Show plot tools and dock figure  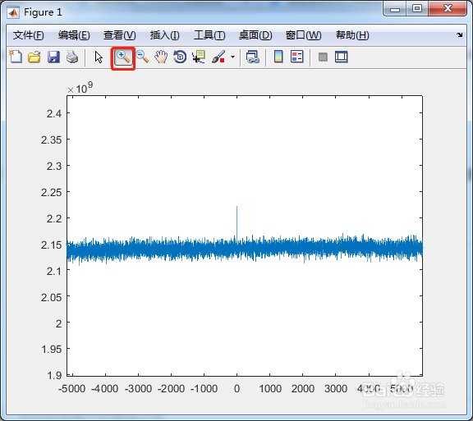pyautogui.click(x=341, y=57)
